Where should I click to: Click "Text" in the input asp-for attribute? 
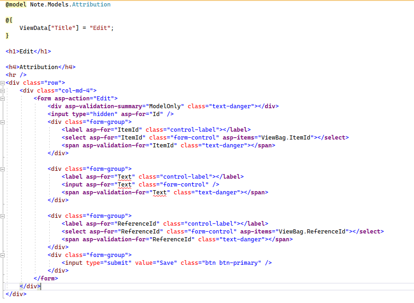tap(125, 185)
